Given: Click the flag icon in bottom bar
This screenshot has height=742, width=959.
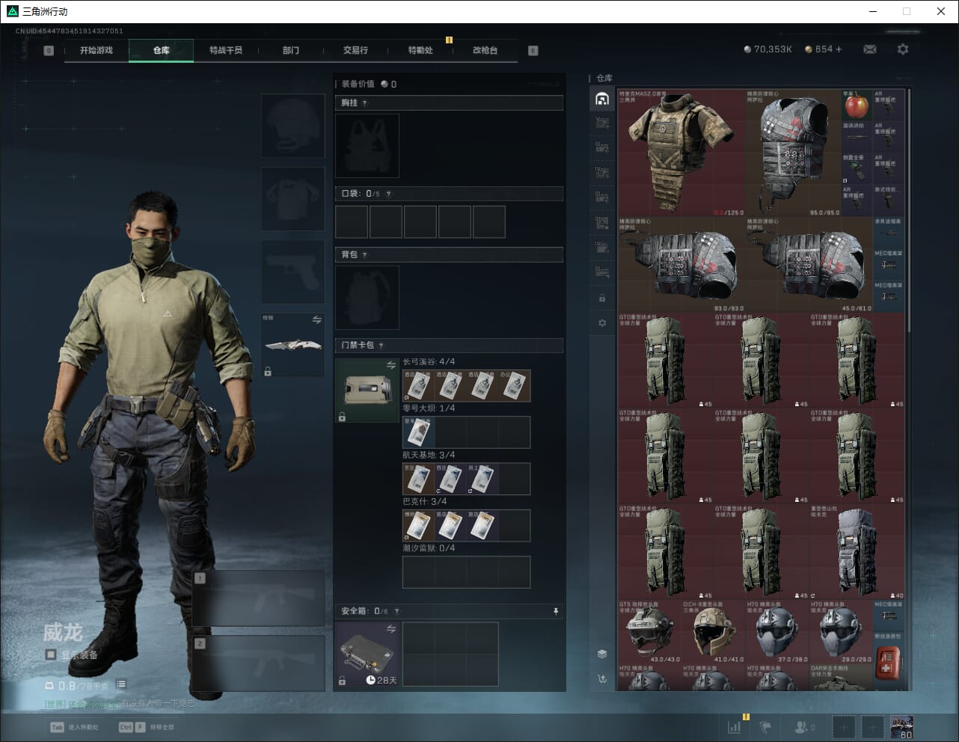Looking at the screenshot, I should (765, 726).
